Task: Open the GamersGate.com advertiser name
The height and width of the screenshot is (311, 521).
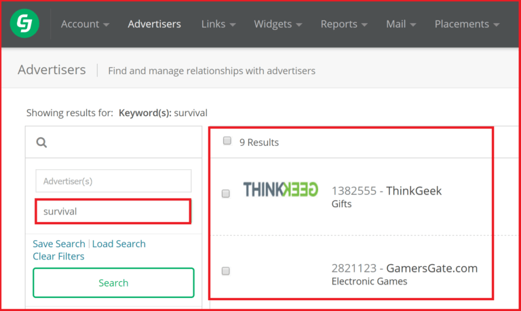Action: point(431,268)
